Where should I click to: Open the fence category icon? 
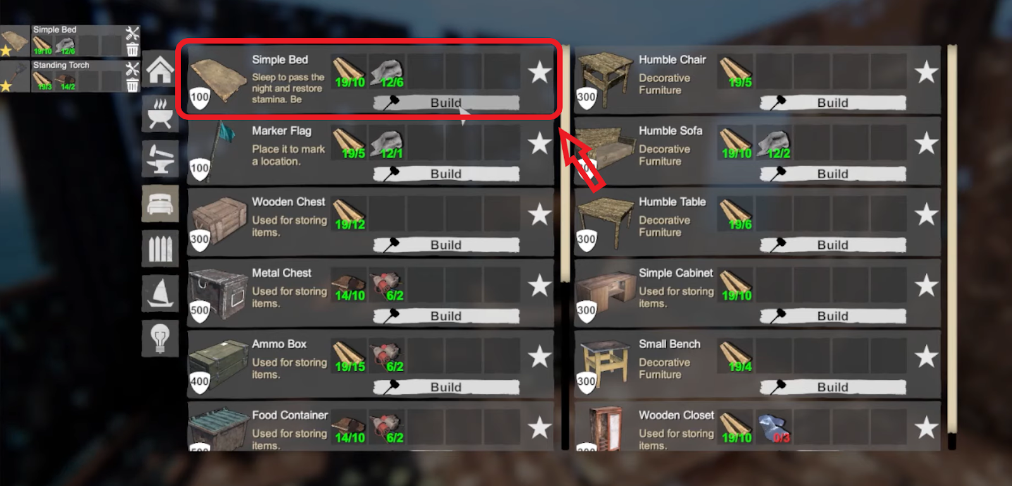(160, 248)
